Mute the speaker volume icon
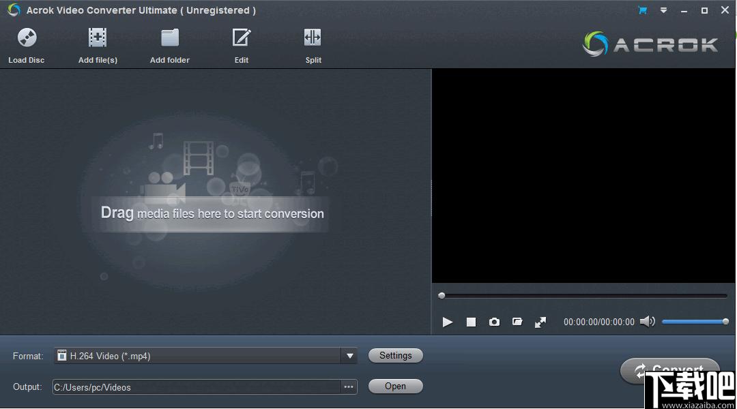Viewport: 737px width, 409px height. tap(647, 322)
